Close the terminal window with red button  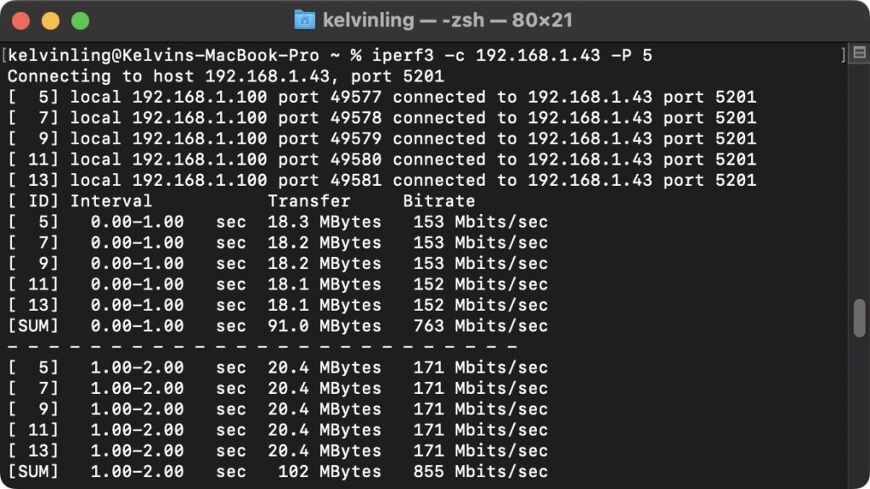[x=21, y=21]
